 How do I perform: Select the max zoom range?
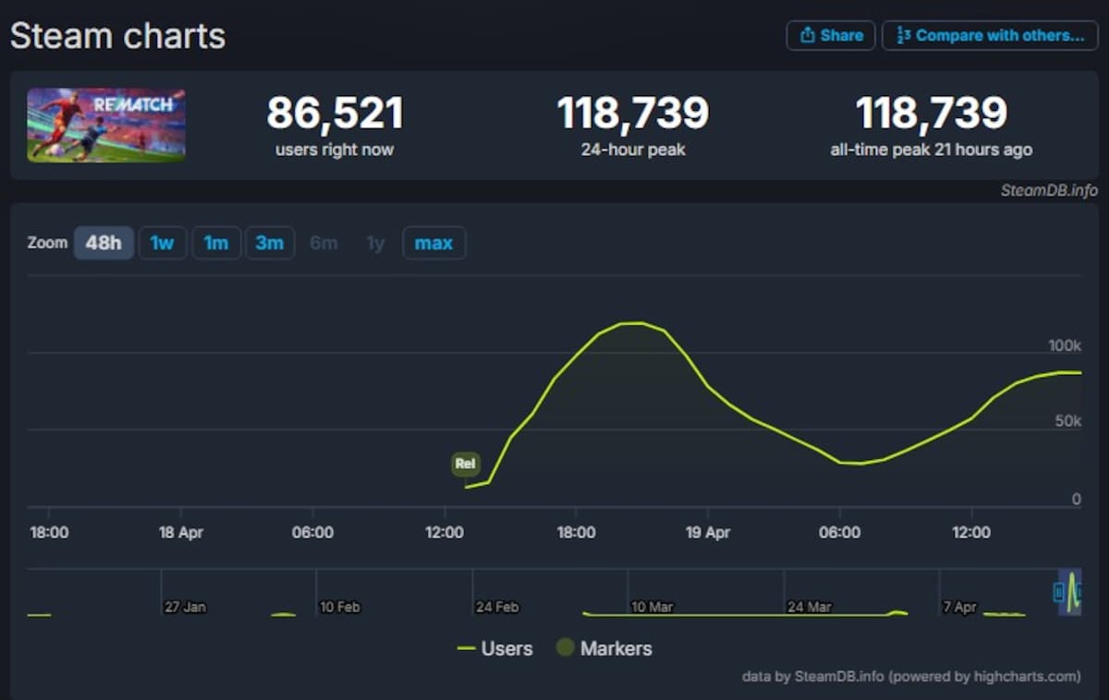[x=433, y=243]
